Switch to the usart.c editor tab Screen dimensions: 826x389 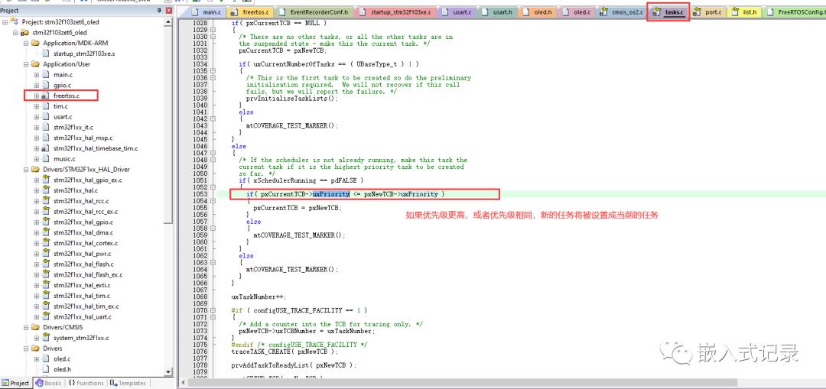[457, 11]
